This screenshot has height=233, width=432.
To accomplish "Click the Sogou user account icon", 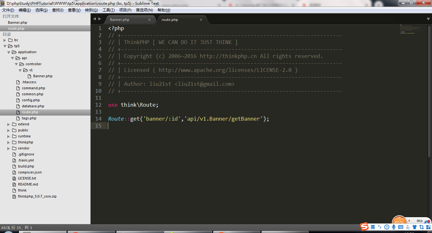I will click(408, 227).
